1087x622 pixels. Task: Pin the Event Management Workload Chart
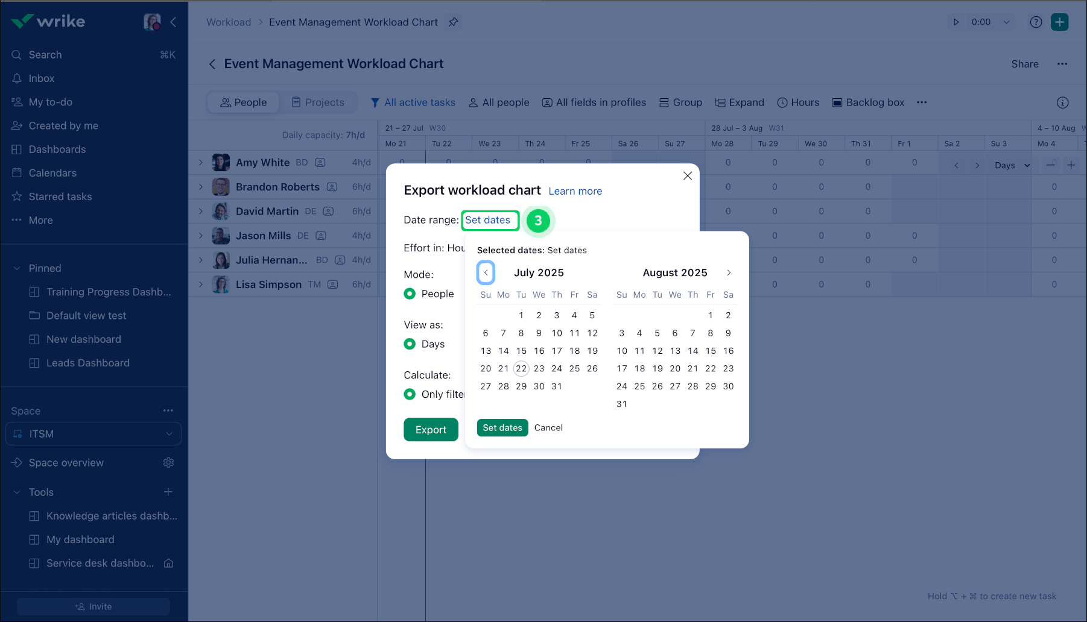(x=453, y=22)
